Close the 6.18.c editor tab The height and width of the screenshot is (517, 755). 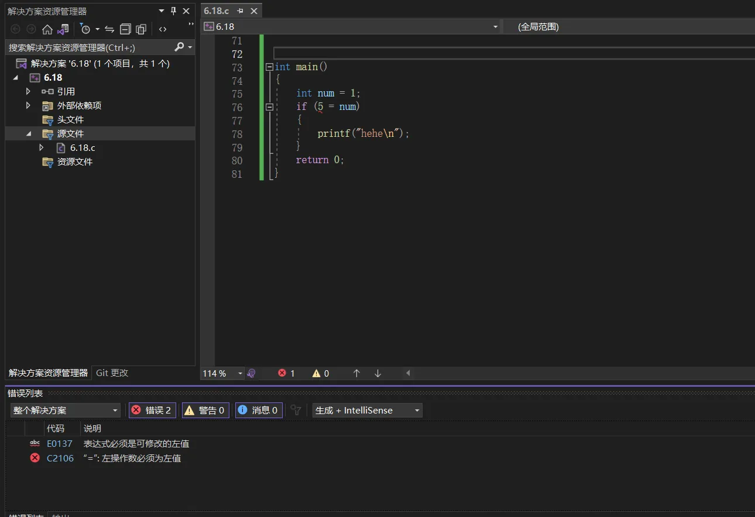coord(254,11)
